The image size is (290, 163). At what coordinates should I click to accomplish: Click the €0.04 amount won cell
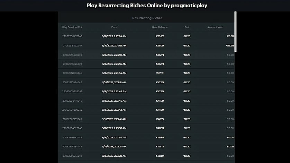coord(230,137)
